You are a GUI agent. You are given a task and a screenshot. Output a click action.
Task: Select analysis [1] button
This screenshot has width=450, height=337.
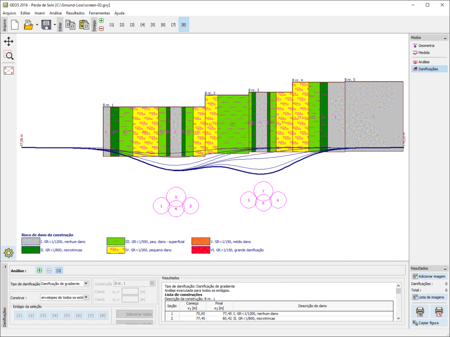(x=58, y=270)
